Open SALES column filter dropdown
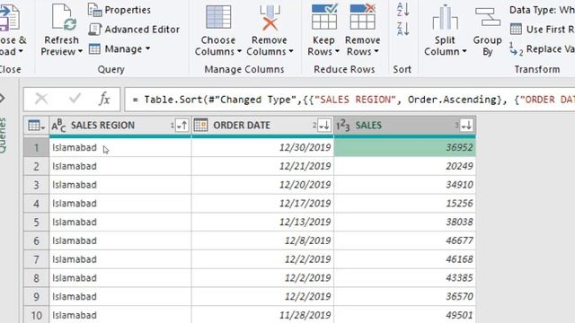The height and width of the screenshot is (323, 575). tap(466, 126)
